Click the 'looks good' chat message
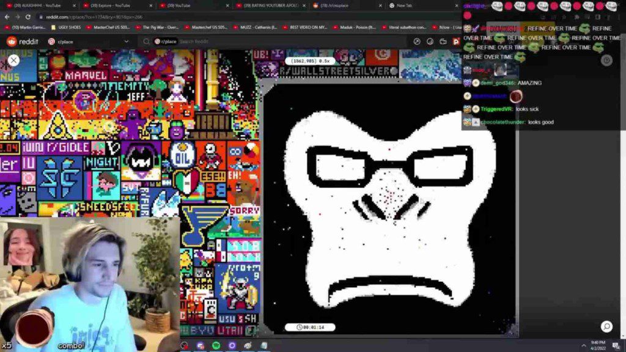This screenshot has width=626, height=352. tap(541, 122)
